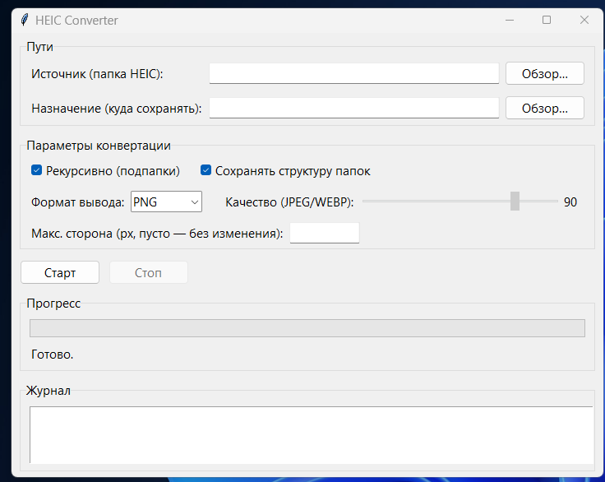Click the Назначение destination path field
This screenshot has width=605, height=482.
[x=353, y=108]
